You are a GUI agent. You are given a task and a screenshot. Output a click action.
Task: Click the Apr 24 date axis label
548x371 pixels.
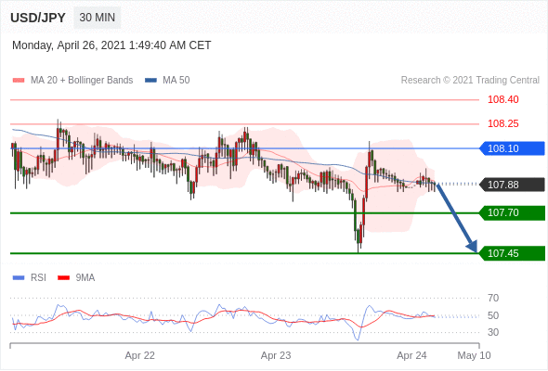tap(411, 355)
